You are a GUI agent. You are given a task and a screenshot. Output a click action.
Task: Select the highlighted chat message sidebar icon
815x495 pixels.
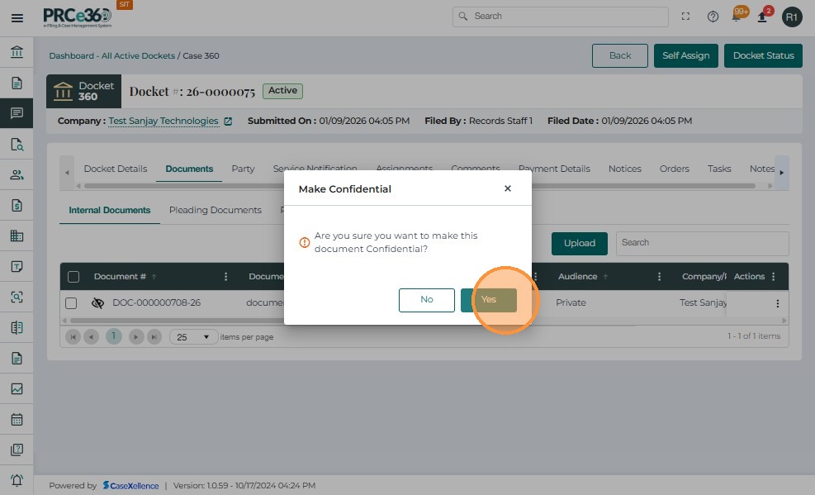17,113
